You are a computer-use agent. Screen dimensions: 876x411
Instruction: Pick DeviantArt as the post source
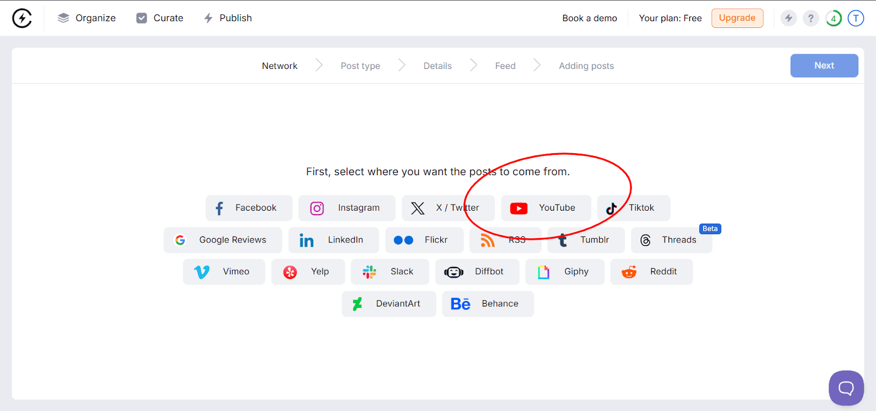[x=389, y=304]
